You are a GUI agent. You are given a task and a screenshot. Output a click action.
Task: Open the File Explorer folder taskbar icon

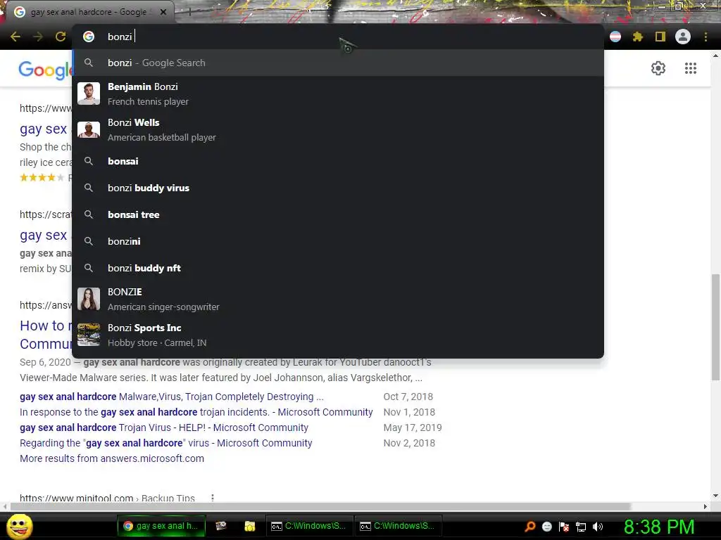click(250, 526)
